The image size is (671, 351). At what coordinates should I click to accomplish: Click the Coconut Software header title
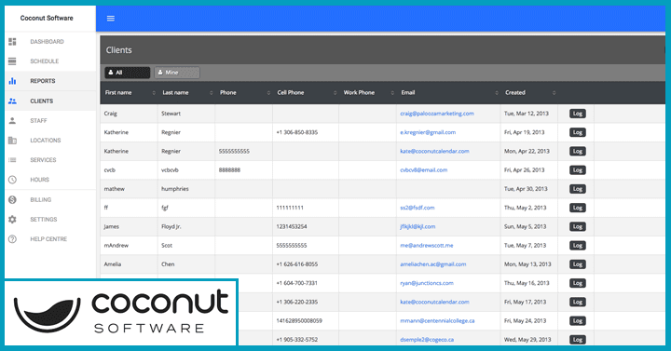tap(47, 18)
